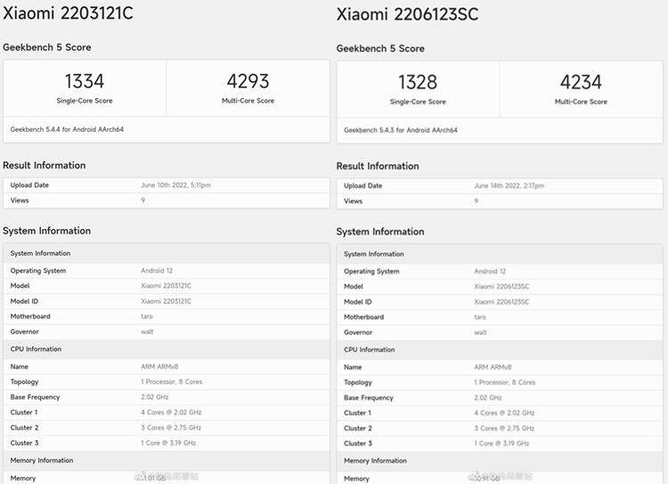This screenshot has width=668, height=484.
Task: Select the 4234 multi-core score
Action: pyautogui.click(x=581, y=82)
